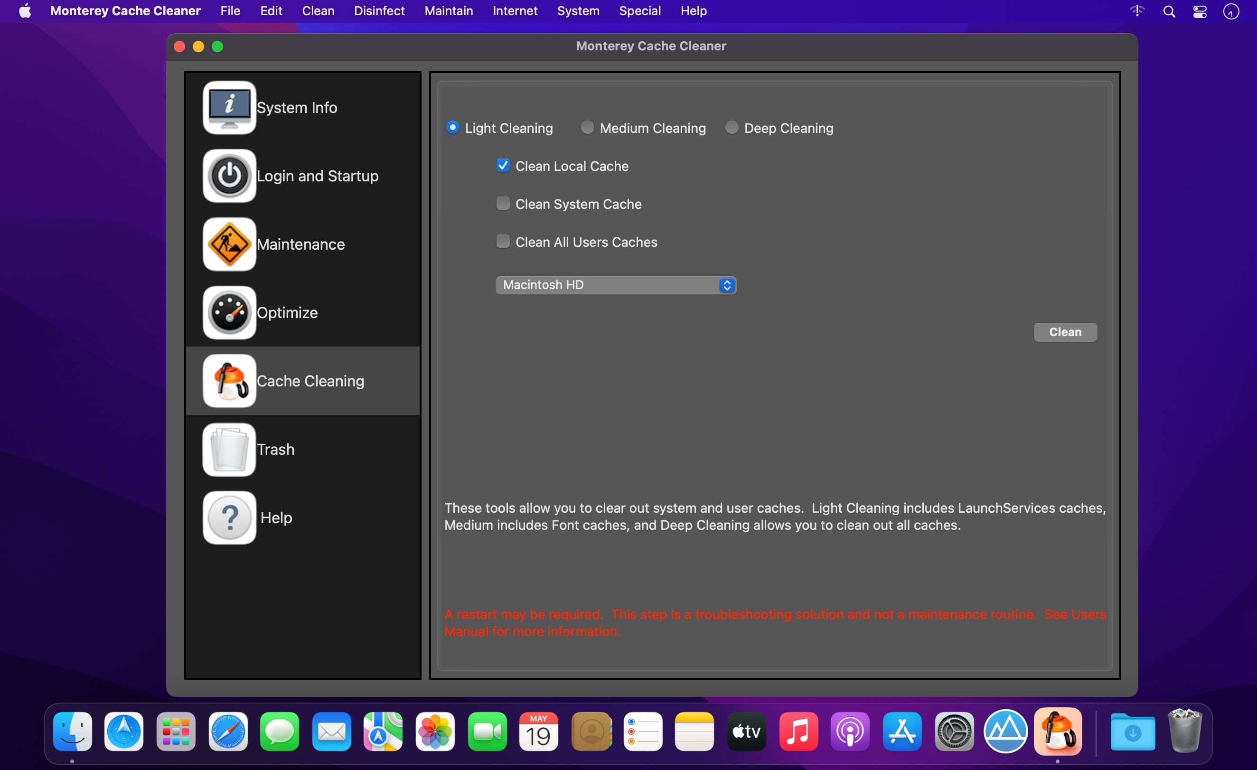Open Launchpad from the Dock

pyautogui.click(x=176, y=731)
